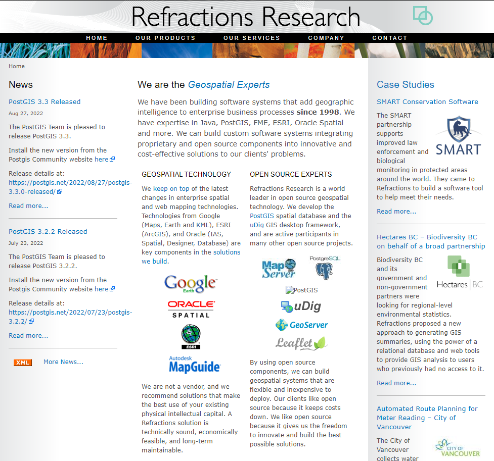Open the Case Studies heading link

[406, 84]
